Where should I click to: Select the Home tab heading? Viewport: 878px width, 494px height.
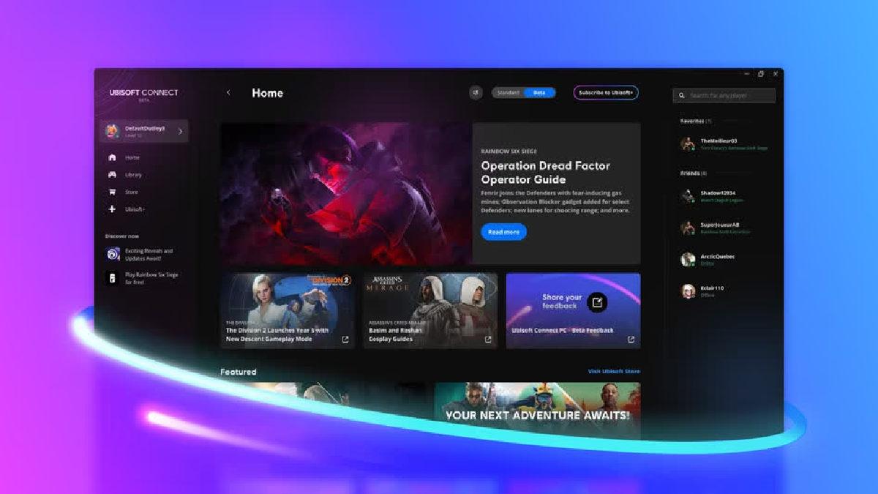pyautogui.click(x=267, y=93)
